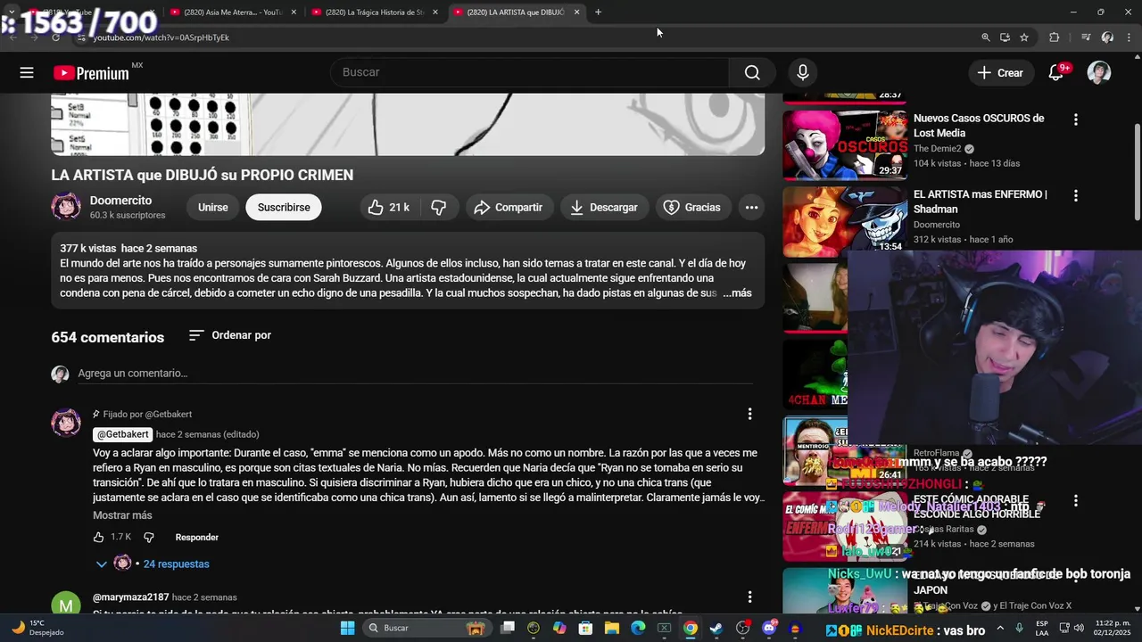Click the browser address bar URL

(161, 37)
